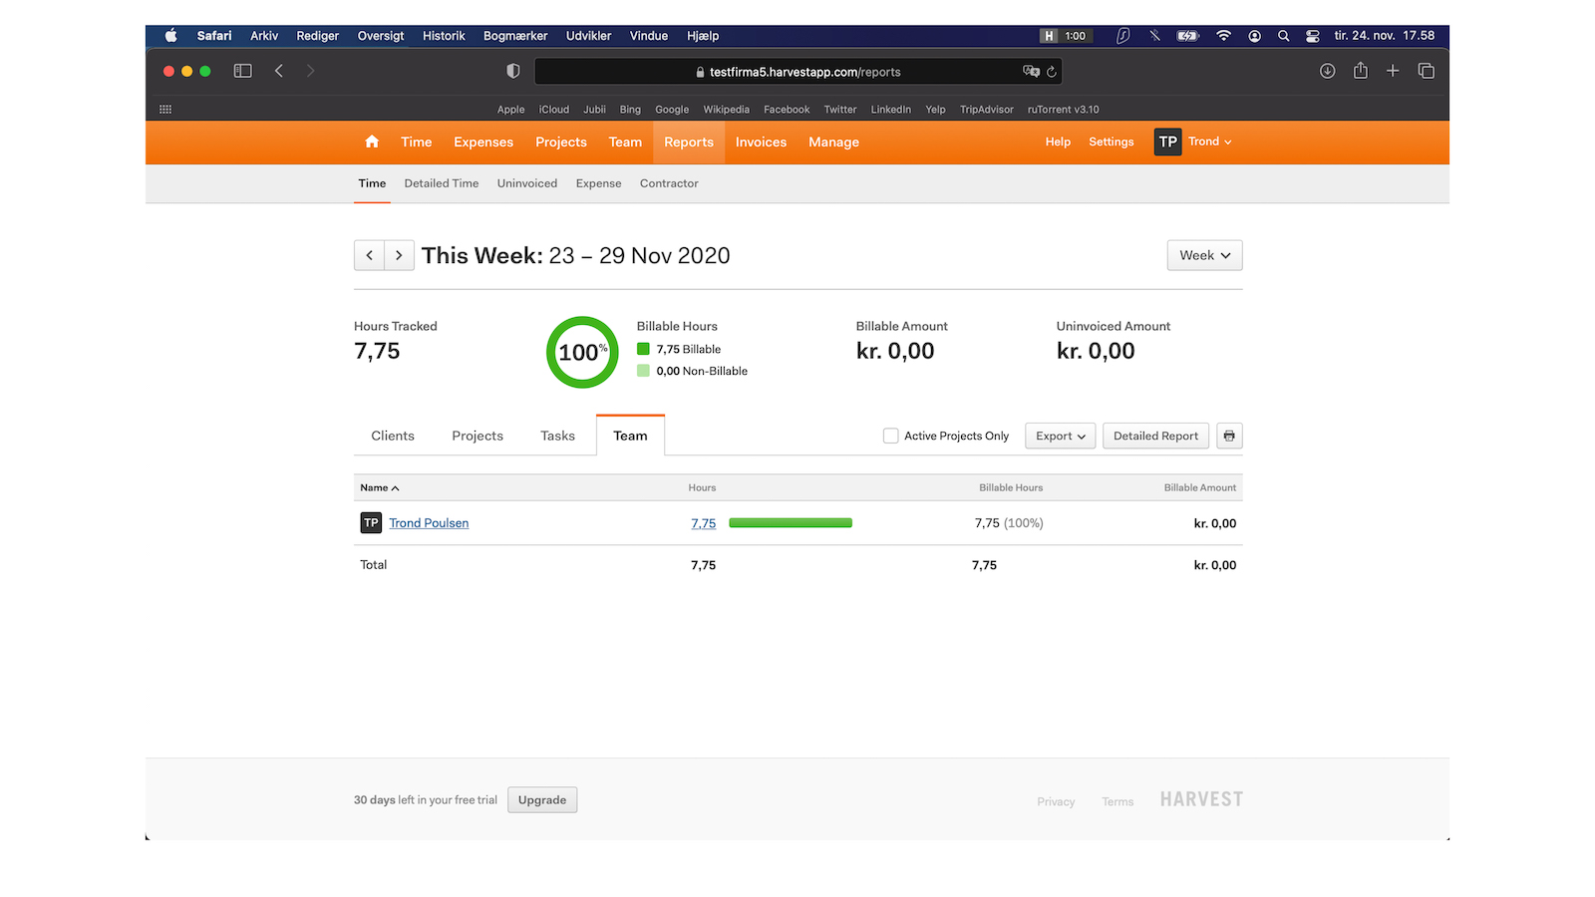This screenshot has width=1595, height=897.
Task: Enable Active Projects Only checkbox
Action: click(891, 436)
